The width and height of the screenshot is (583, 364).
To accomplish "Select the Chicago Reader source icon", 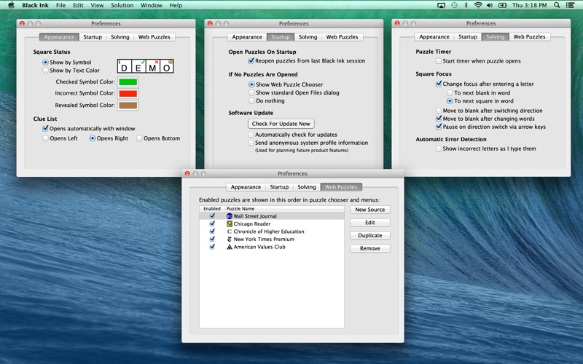I will tap(230, 224).
